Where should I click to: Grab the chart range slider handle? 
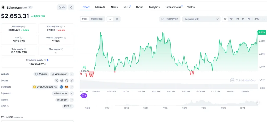[258, 102]
